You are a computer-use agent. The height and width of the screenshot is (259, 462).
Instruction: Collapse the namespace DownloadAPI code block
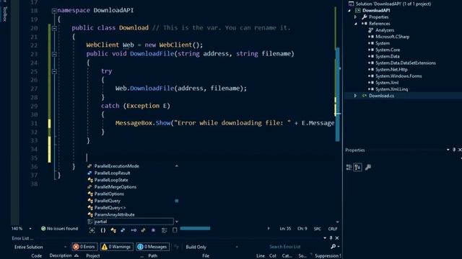(54, 11)
